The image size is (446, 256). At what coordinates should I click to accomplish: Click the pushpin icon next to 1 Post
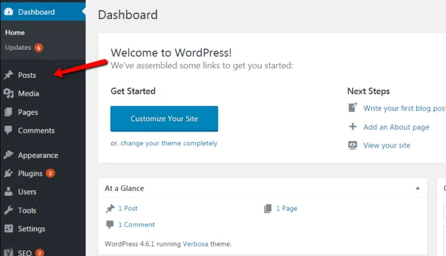pyautogui.click(x=110, y=209)
